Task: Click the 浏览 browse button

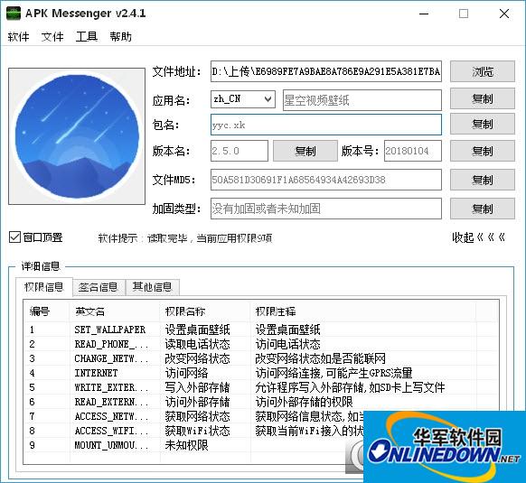Action: point(483,71)
